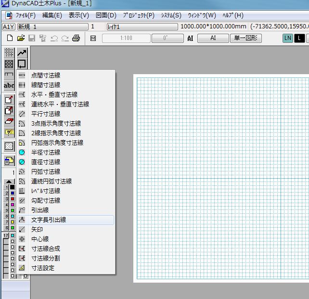Image resolution: width=309 pixels, height=299 pixels.
Task: Open the プロジェクト(P) menu
Action: click(x=139, y=15)
